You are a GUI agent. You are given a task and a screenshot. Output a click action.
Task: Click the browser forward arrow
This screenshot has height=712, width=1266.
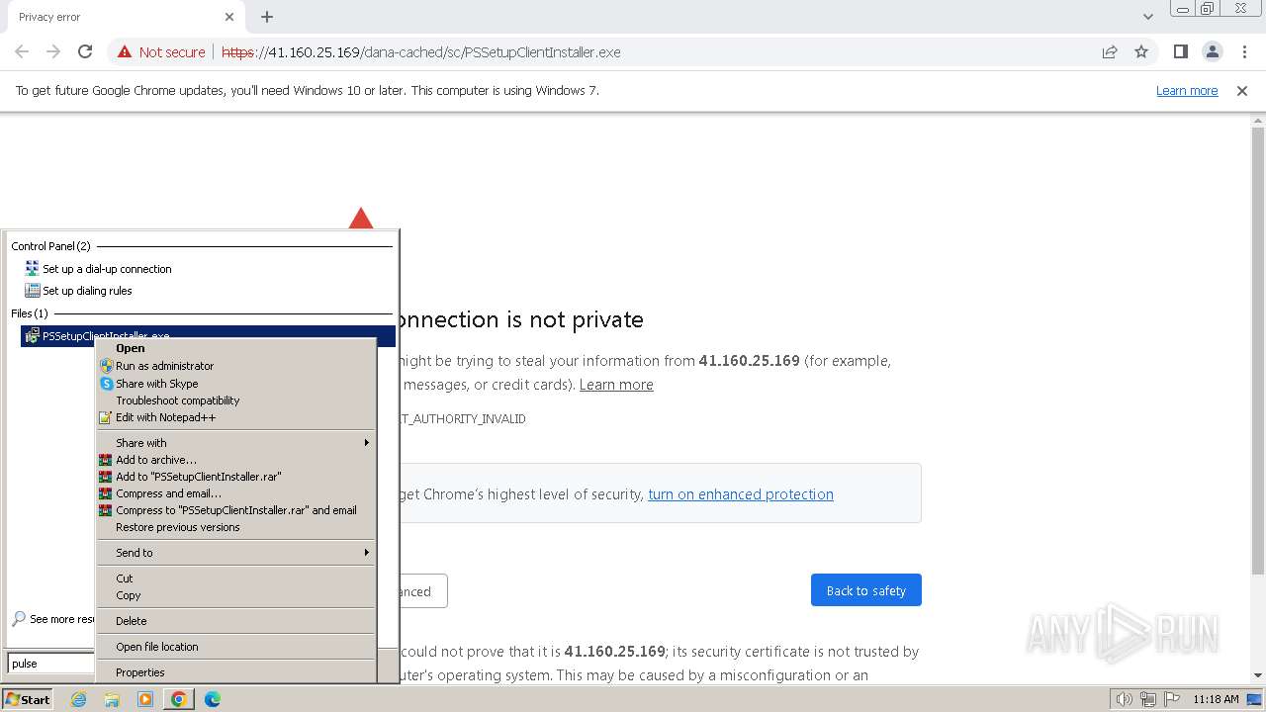[53, 51]
